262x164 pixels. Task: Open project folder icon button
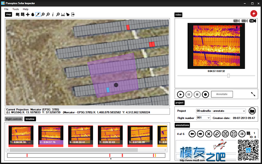252,111
